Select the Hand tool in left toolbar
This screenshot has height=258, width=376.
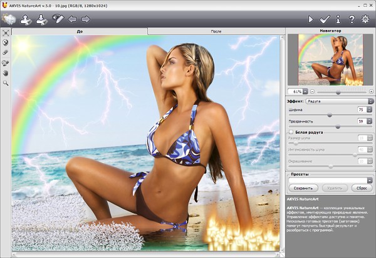6,72
